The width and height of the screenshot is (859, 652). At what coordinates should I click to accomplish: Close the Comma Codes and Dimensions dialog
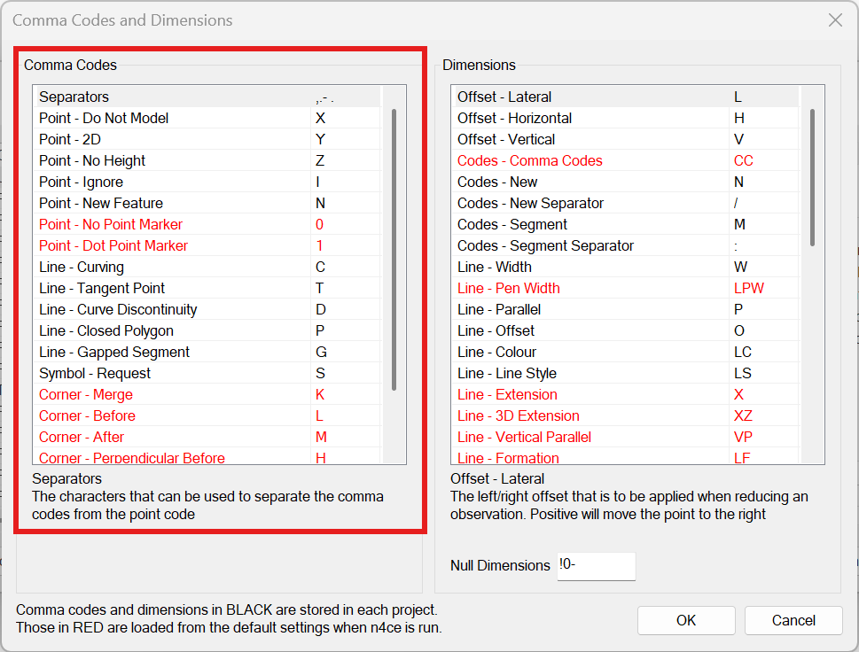pos(834,19)
